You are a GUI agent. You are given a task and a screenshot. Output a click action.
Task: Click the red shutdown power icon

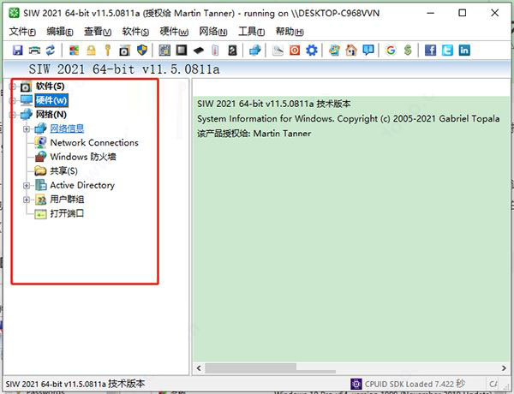(295, 51)
